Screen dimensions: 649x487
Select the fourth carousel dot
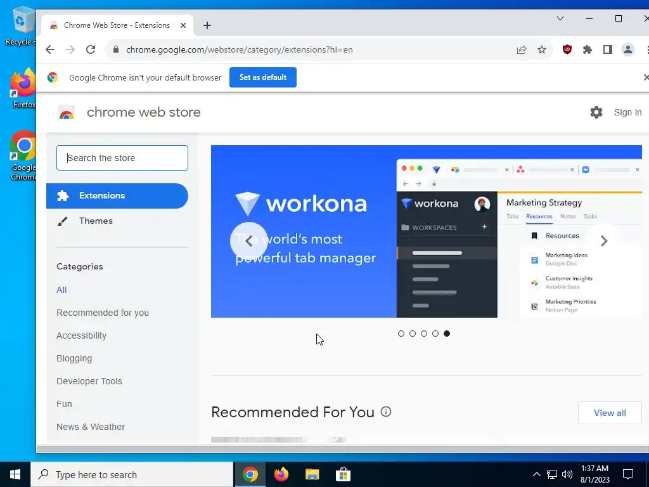(435, 334)
